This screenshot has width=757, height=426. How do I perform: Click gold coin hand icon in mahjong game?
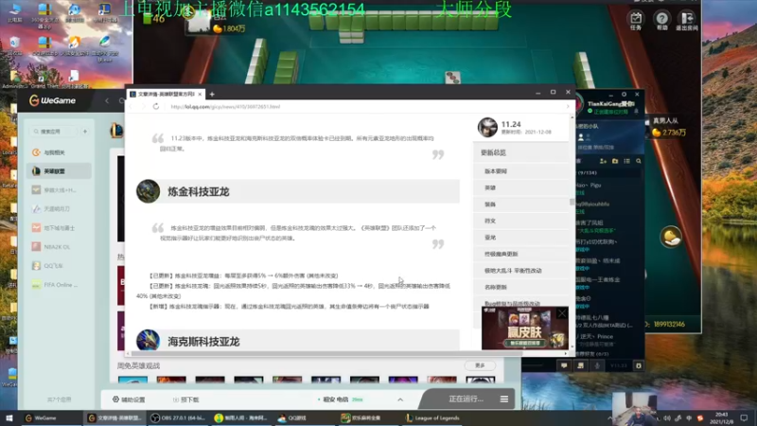coord(671,238)
